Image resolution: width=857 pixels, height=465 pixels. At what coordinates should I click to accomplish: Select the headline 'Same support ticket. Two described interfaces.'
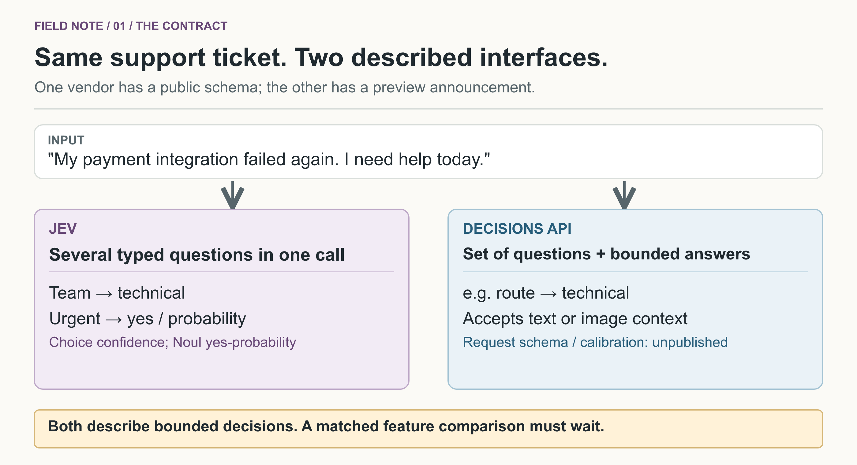click(x=321, y=58)
